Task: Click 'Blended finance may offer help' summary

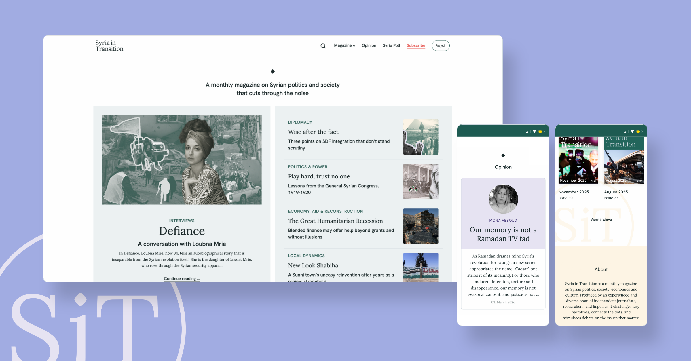Action: [341, 233]
